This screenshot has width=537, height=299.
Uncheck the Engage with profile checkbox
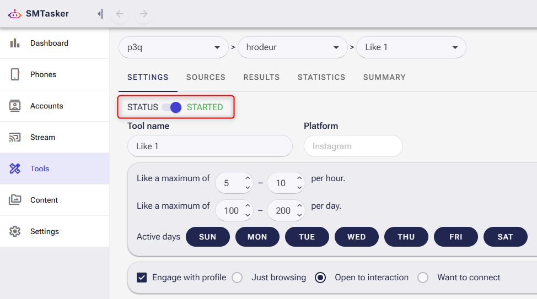pos(142,278)
